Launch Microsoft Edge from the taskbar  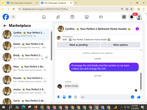(23, 107)
